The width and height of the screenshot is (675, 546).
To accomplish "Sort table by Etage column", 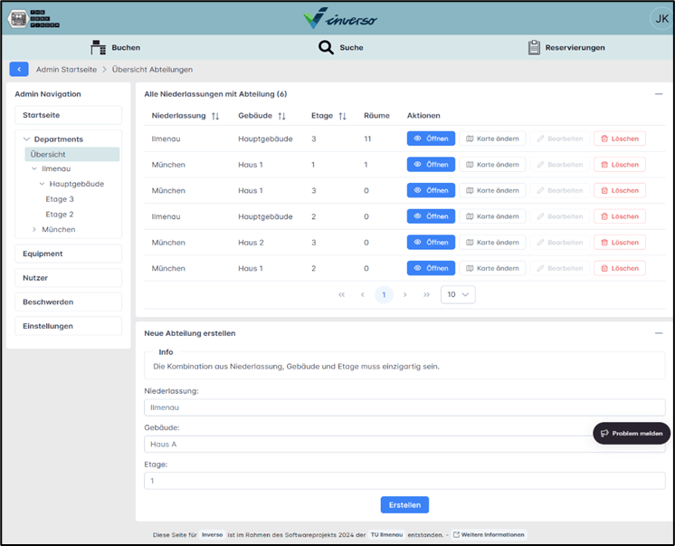I will pos(342,116).
